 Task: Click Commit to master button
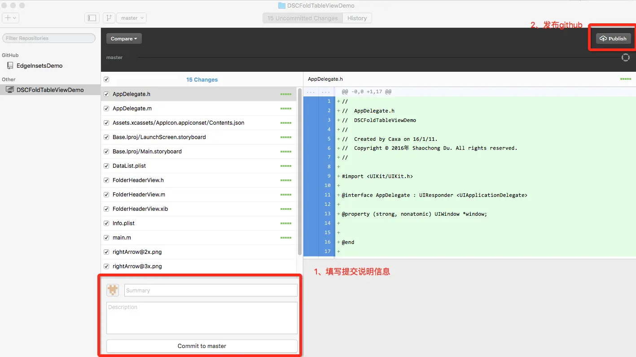(x=202, y=346)
